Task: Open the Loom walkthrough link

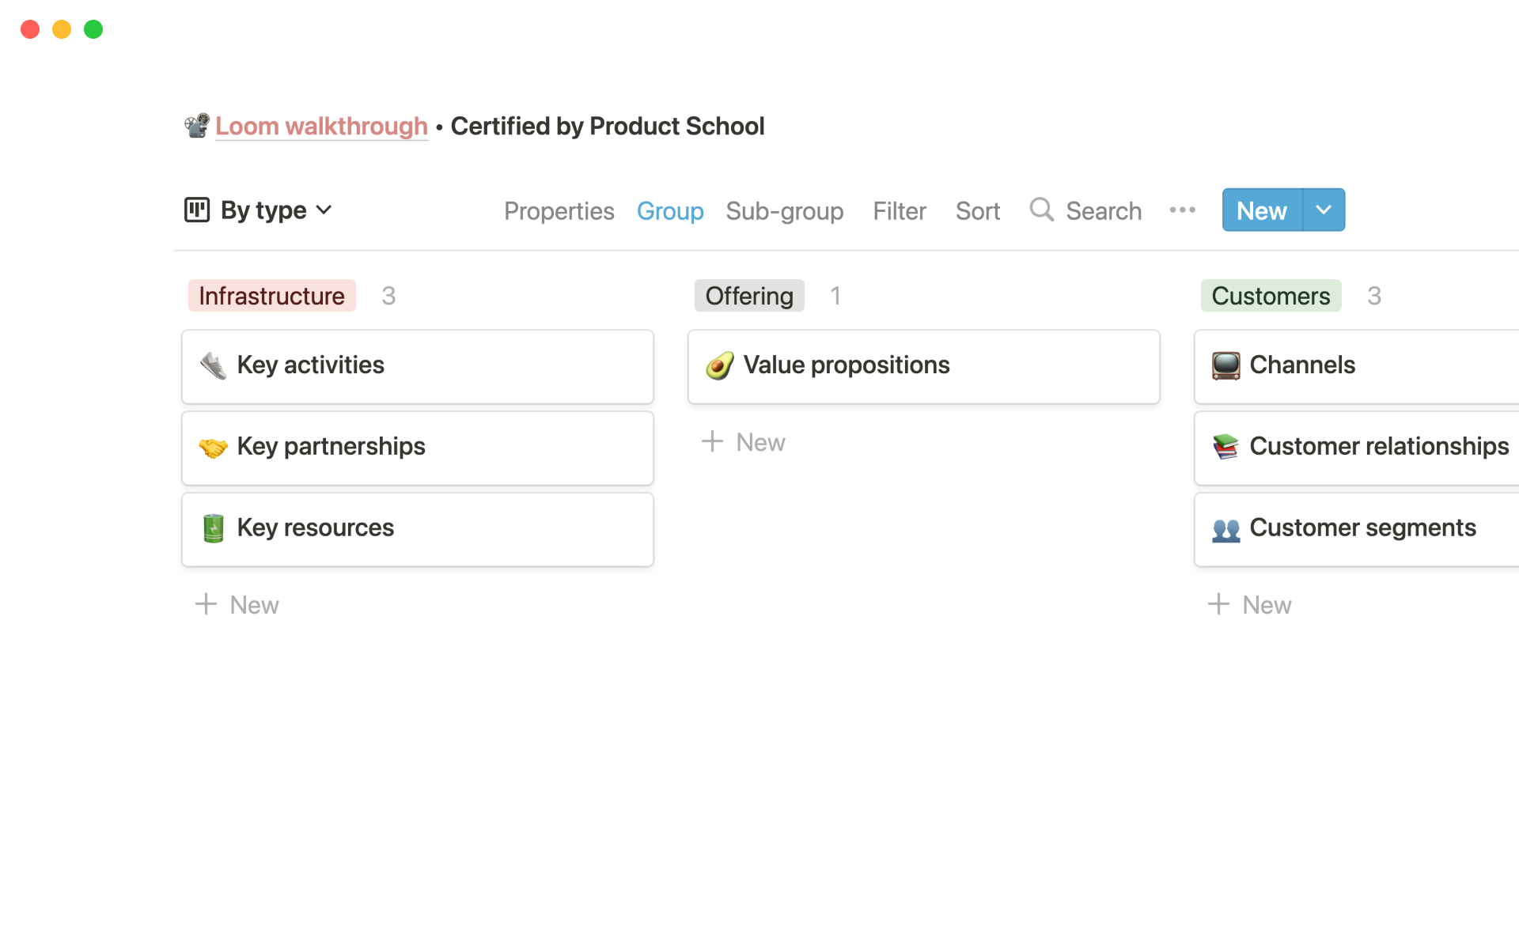Action: point(321,127)
